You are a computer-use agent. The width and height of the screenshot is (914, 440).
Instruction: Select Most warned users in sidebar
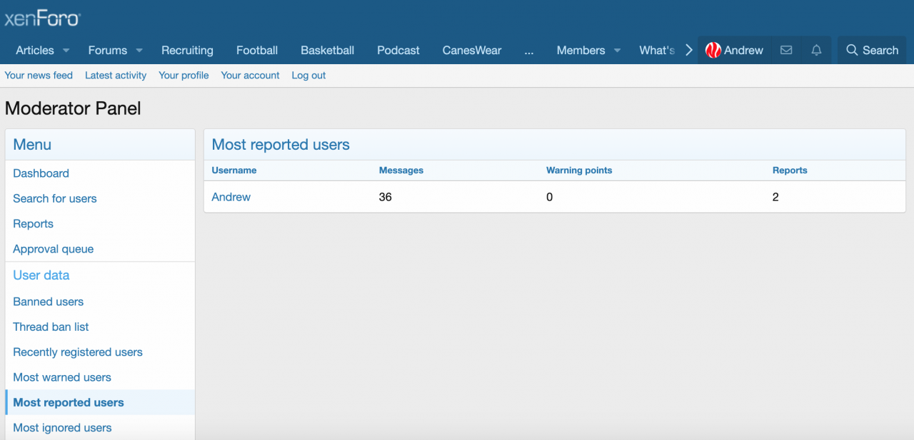(x=62, y=377)
